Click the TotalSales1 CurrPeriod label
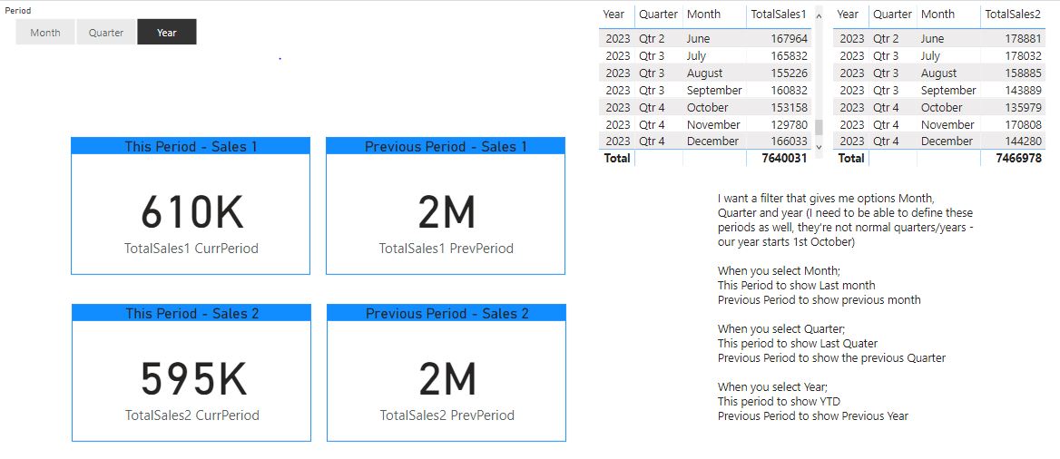Viewport: 1060px width, 459px height. point(191,248)
